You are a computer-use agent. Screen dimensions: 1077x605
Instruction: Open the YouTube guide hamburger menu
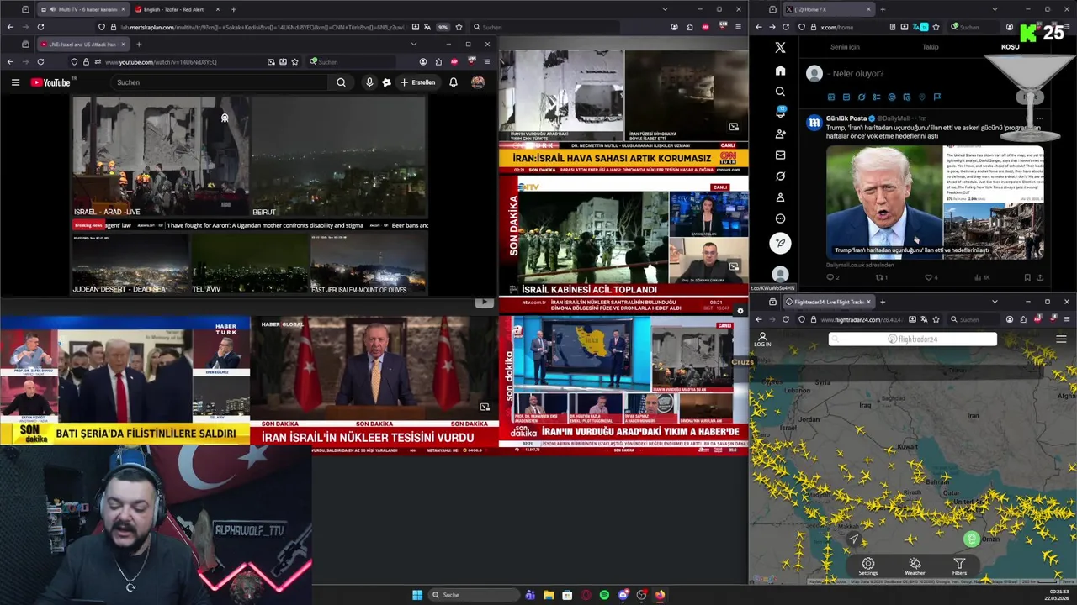tap(15, 82)
